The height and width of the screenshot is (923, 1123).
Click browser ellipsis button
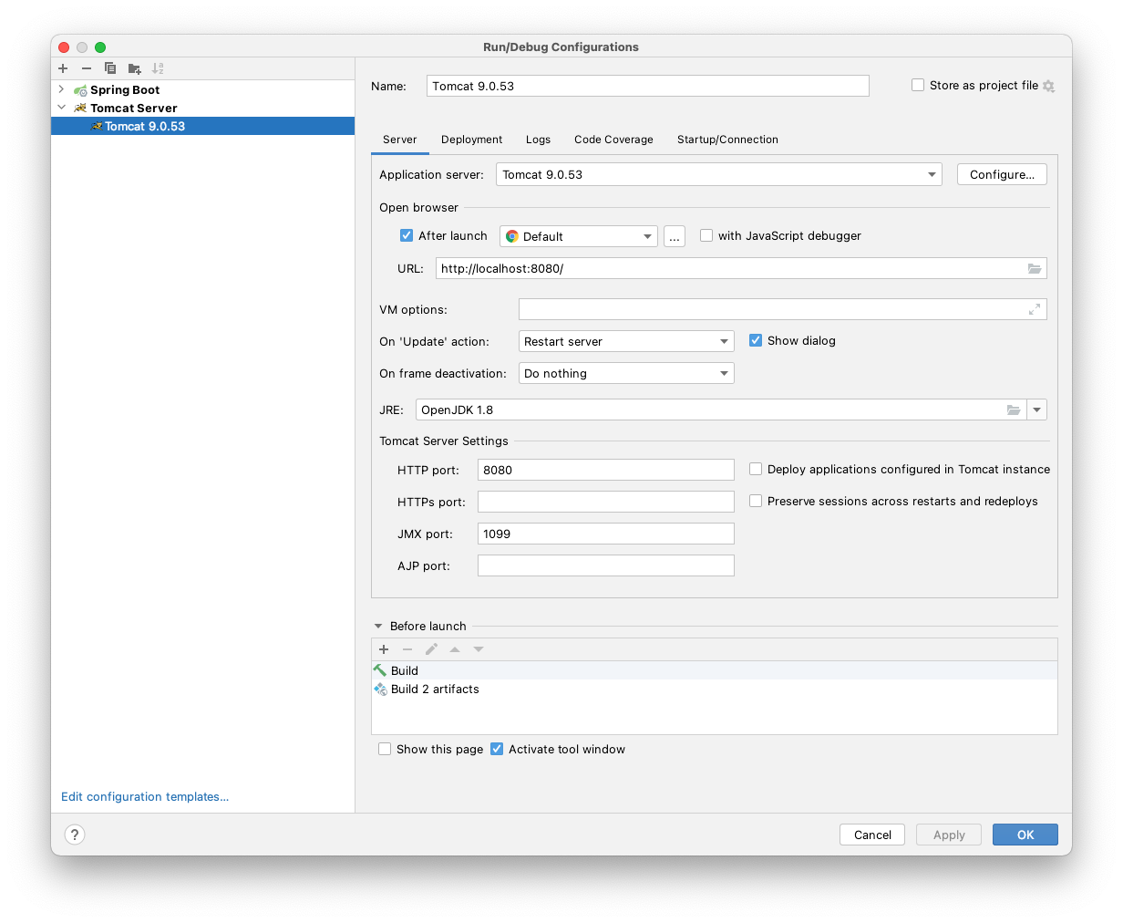(x=675, y=236)
